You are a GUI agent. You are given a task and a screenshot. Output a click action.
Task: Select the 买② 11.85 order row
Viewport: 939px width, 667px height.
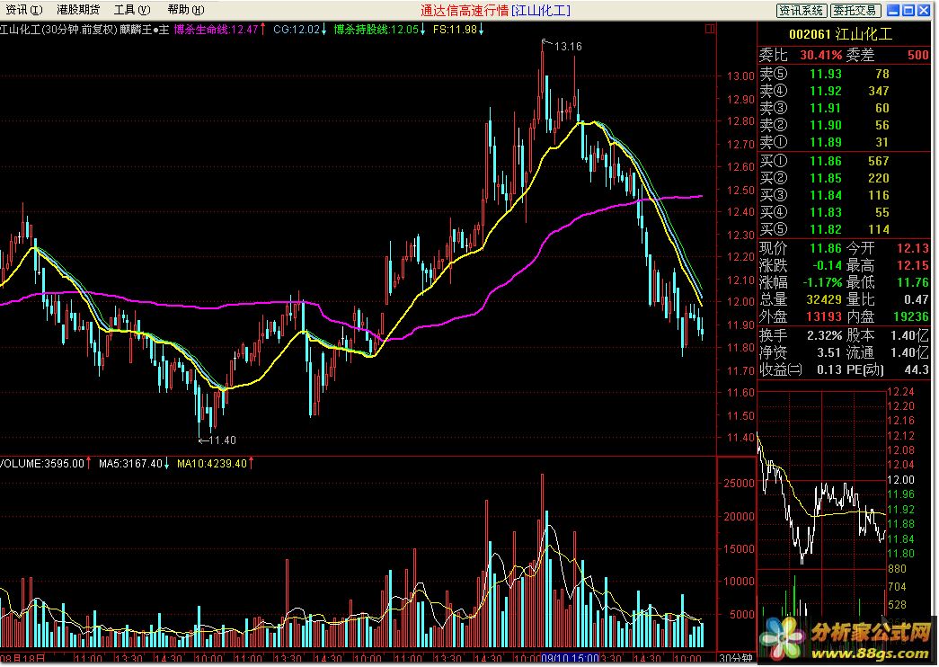845,179
